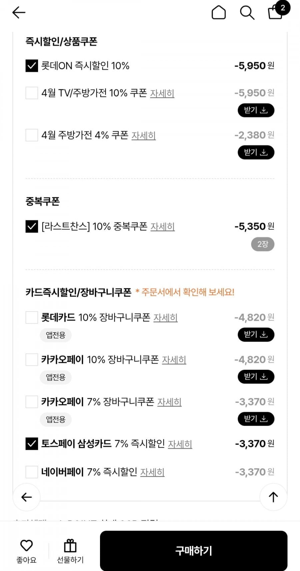This screenshot has width=300, height=571.
Task: Tap the 2장 coupon count badge
Action: pyautogui.click(x=263, y=244)
